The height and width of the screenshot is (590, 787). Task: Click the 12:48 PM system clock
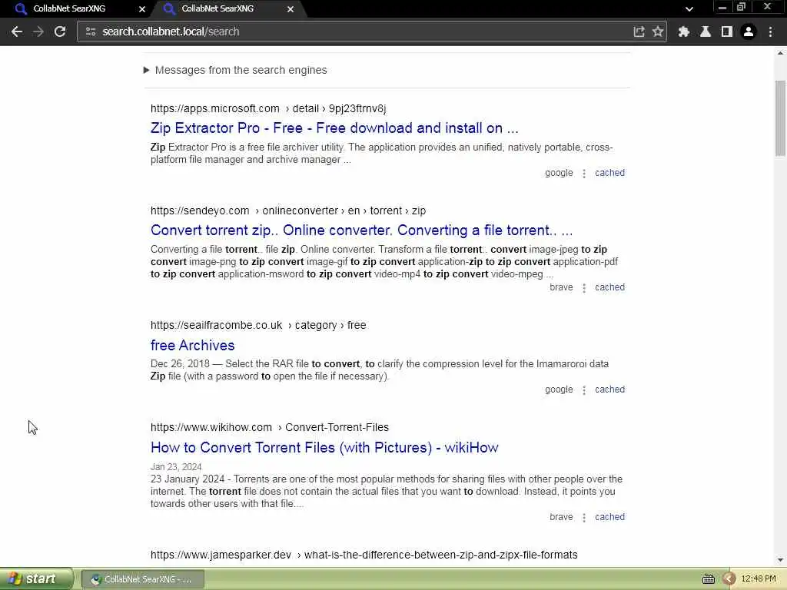(759, 579)
